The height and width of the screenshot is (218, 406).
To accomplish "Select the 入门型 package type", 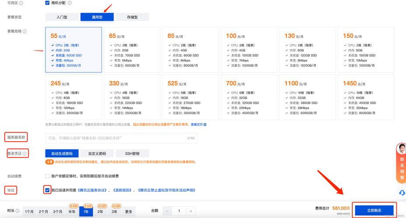I will click(62, 17).
